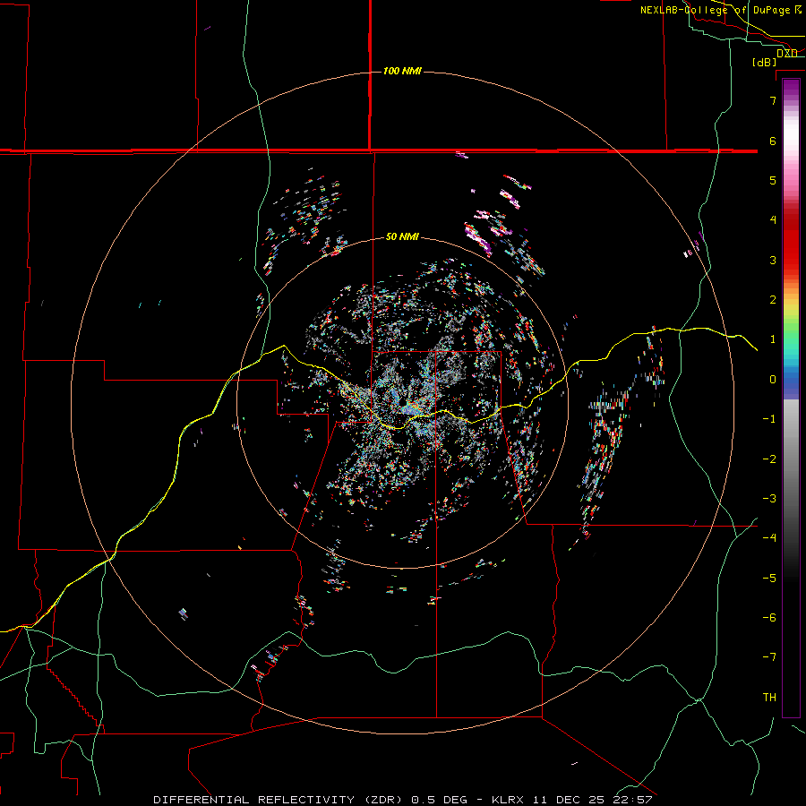Click the 2 value on color scale
The width and height of the screenshot is (806, 806).
tap(773, 300)
